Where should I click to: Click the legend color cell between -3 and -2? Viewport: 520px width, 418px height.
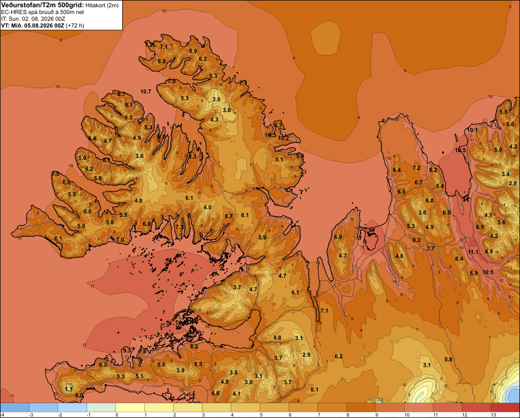tap(44, 408)
